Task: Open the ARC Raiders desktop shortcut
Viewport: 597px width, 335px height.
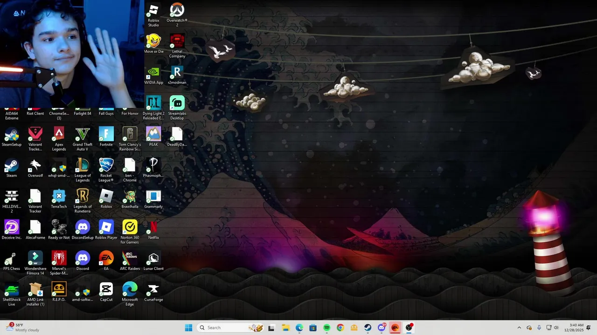Action: tap(130, 261)
